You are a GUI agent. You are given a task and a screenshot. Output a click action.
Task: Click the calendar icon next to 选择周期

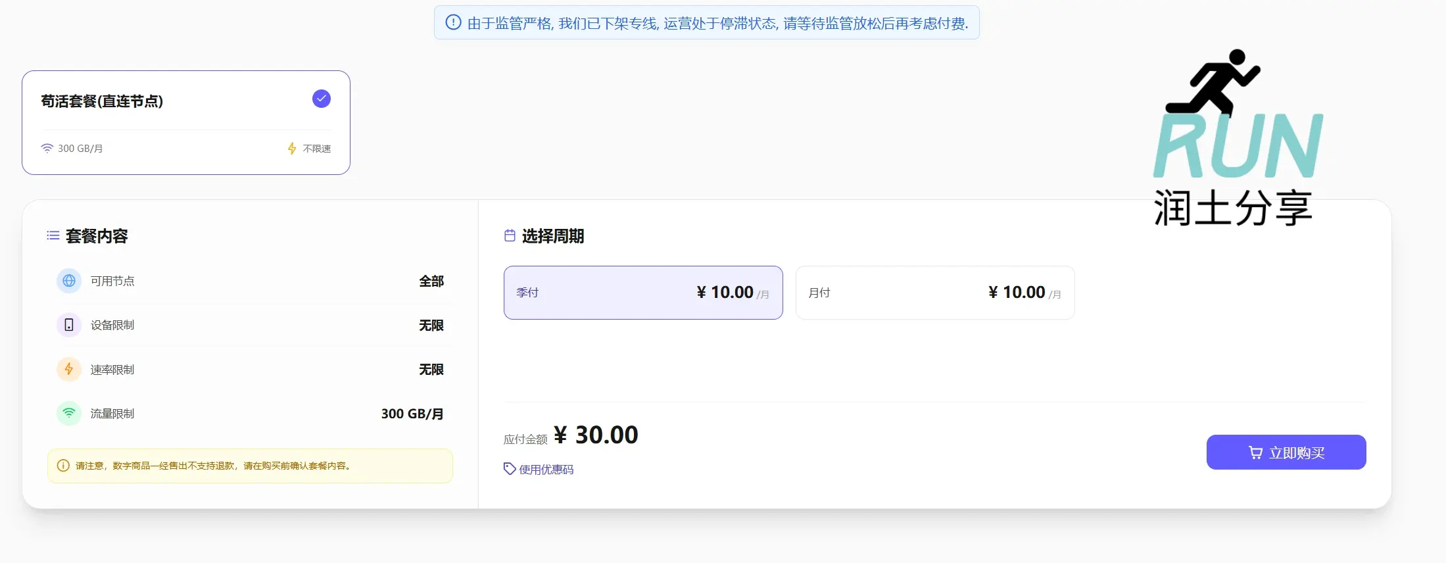pyautogui.click(x=510, y=235)
